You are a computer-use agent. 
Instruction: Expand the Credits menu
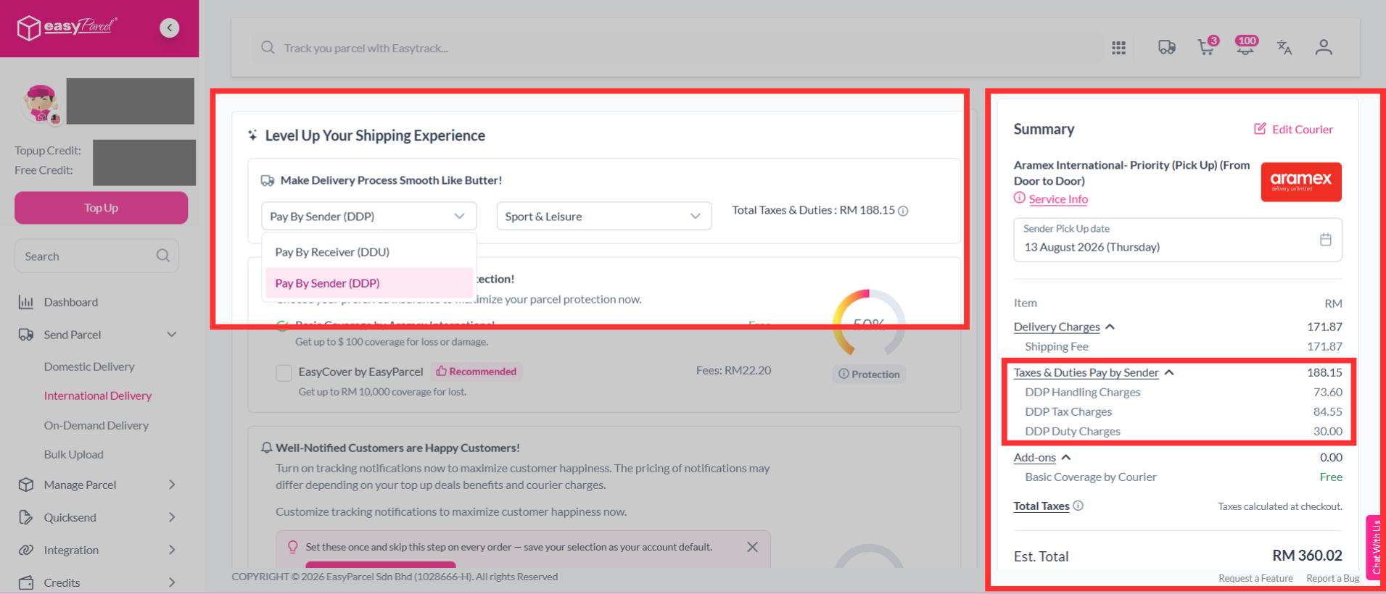pyautogui.click(x=172, y=582)
